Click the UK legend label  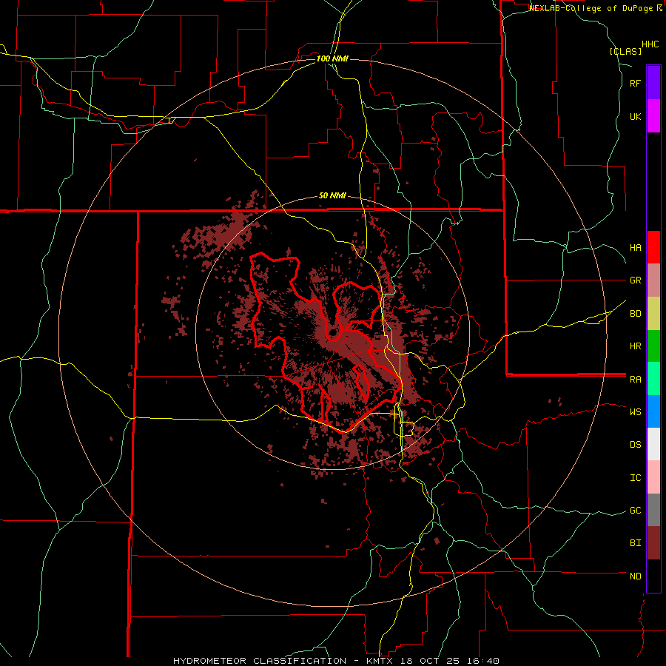[635, 116]
